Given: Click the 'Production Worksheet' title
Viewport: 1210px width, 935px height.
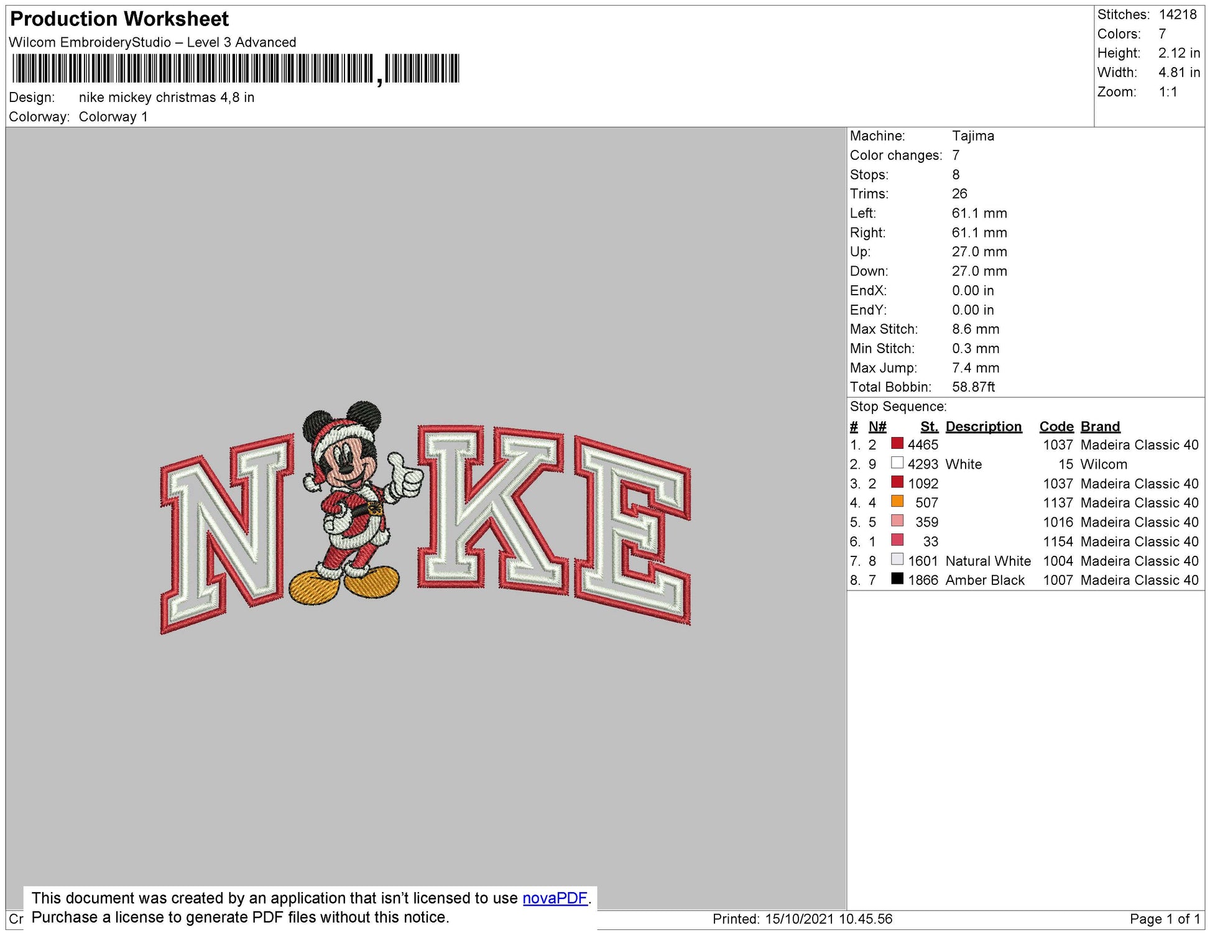Looking at the screenshot, I should tap(119, 19).
